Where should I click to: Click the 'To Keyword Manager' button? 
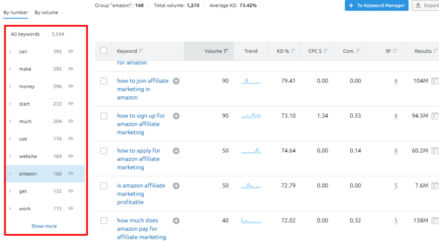point(376,6)
